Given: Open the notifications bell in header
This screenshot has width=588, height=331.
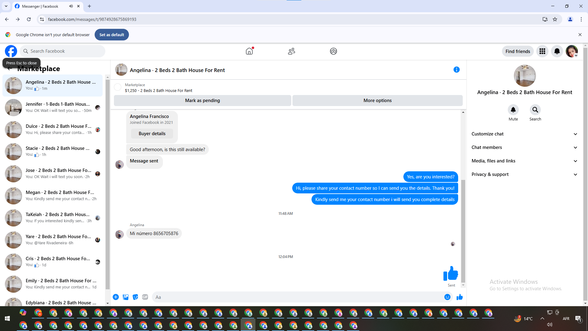Looking at the screenshot, I should 557,51.
